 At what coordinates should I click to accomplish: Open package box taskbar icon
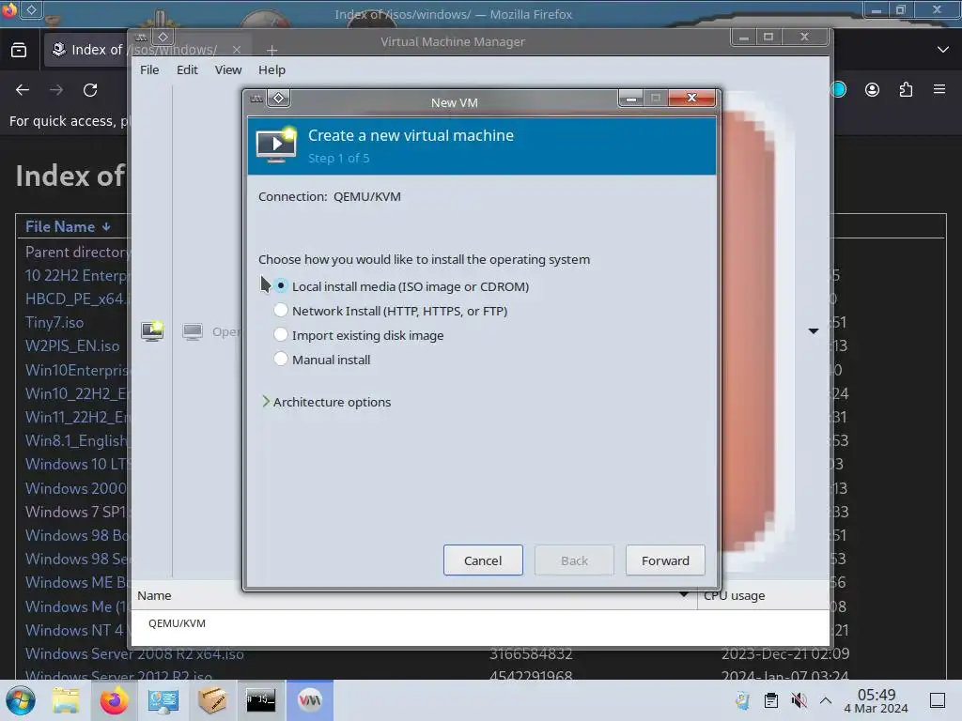click(212, 700)
